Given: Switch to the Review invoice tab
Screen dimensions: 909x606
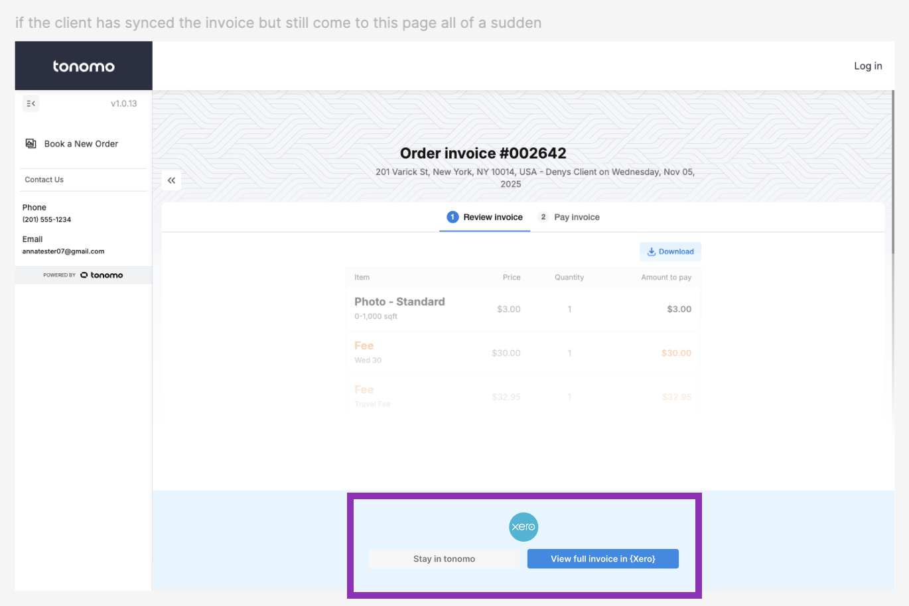Looking at the screenshot, I should [492, 217].
